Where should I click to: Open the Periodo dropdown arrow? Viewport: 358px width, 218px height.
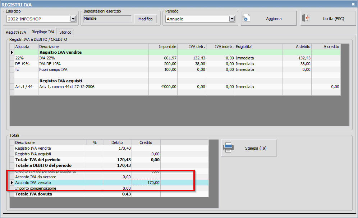[x=232, y=19]
